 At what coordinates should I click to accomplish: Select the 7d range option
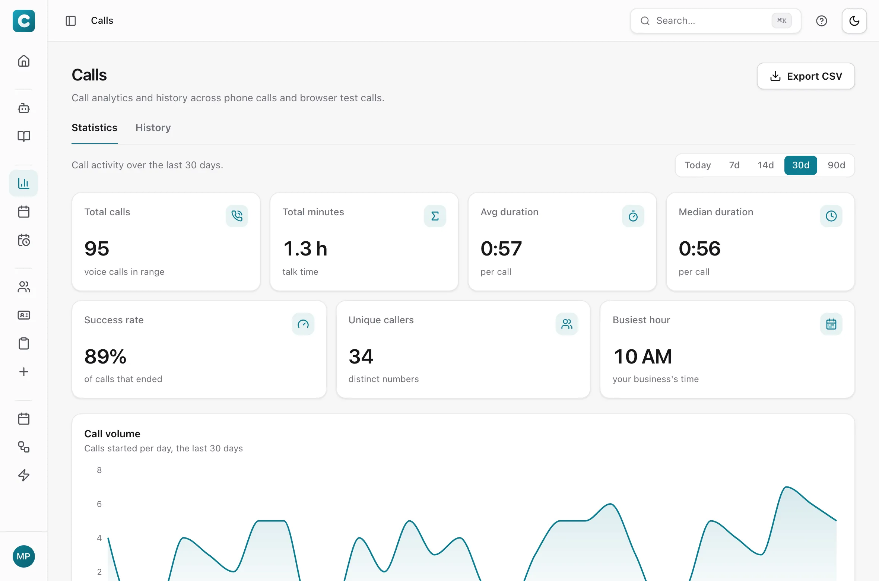734,165
